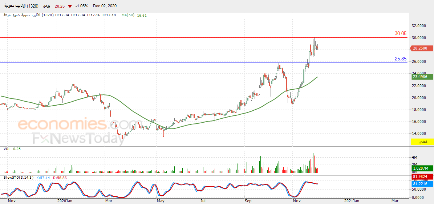Click the O:17.34 open value
434x204 pixels.
point(62,15)
